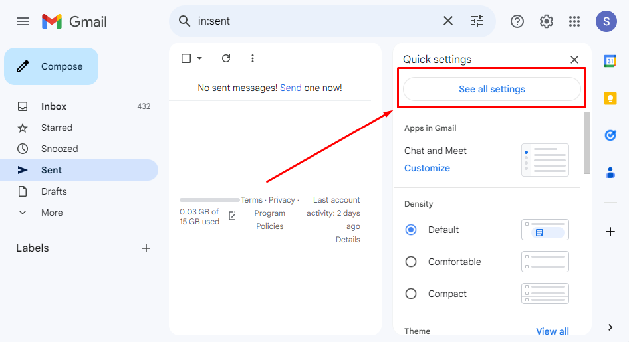The height and width of the screenshot is (342, 629).
Task: Close the Quick settings panel
Action: 574,60
